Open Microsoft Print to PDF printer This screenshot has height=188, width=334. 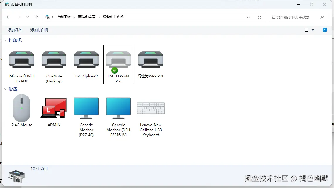tap(22, 60)
